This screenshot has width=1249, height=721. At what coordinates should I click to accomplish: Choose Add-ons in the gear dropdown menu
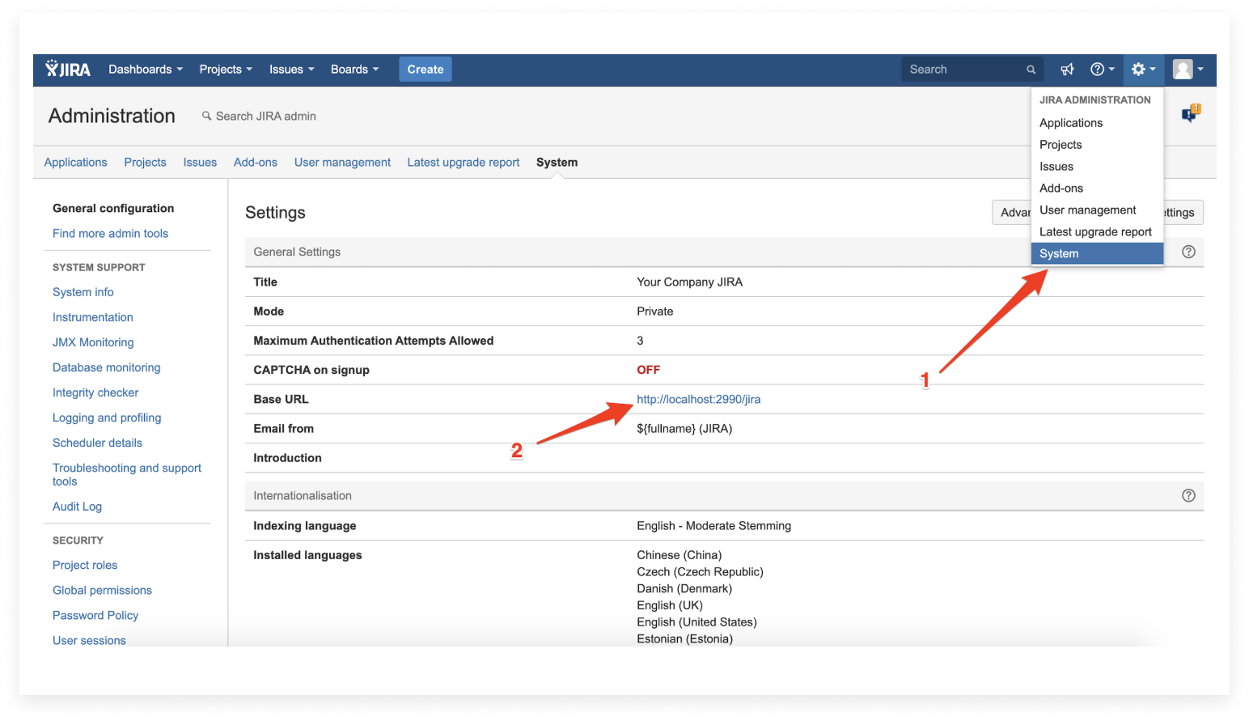point(1097,189)
